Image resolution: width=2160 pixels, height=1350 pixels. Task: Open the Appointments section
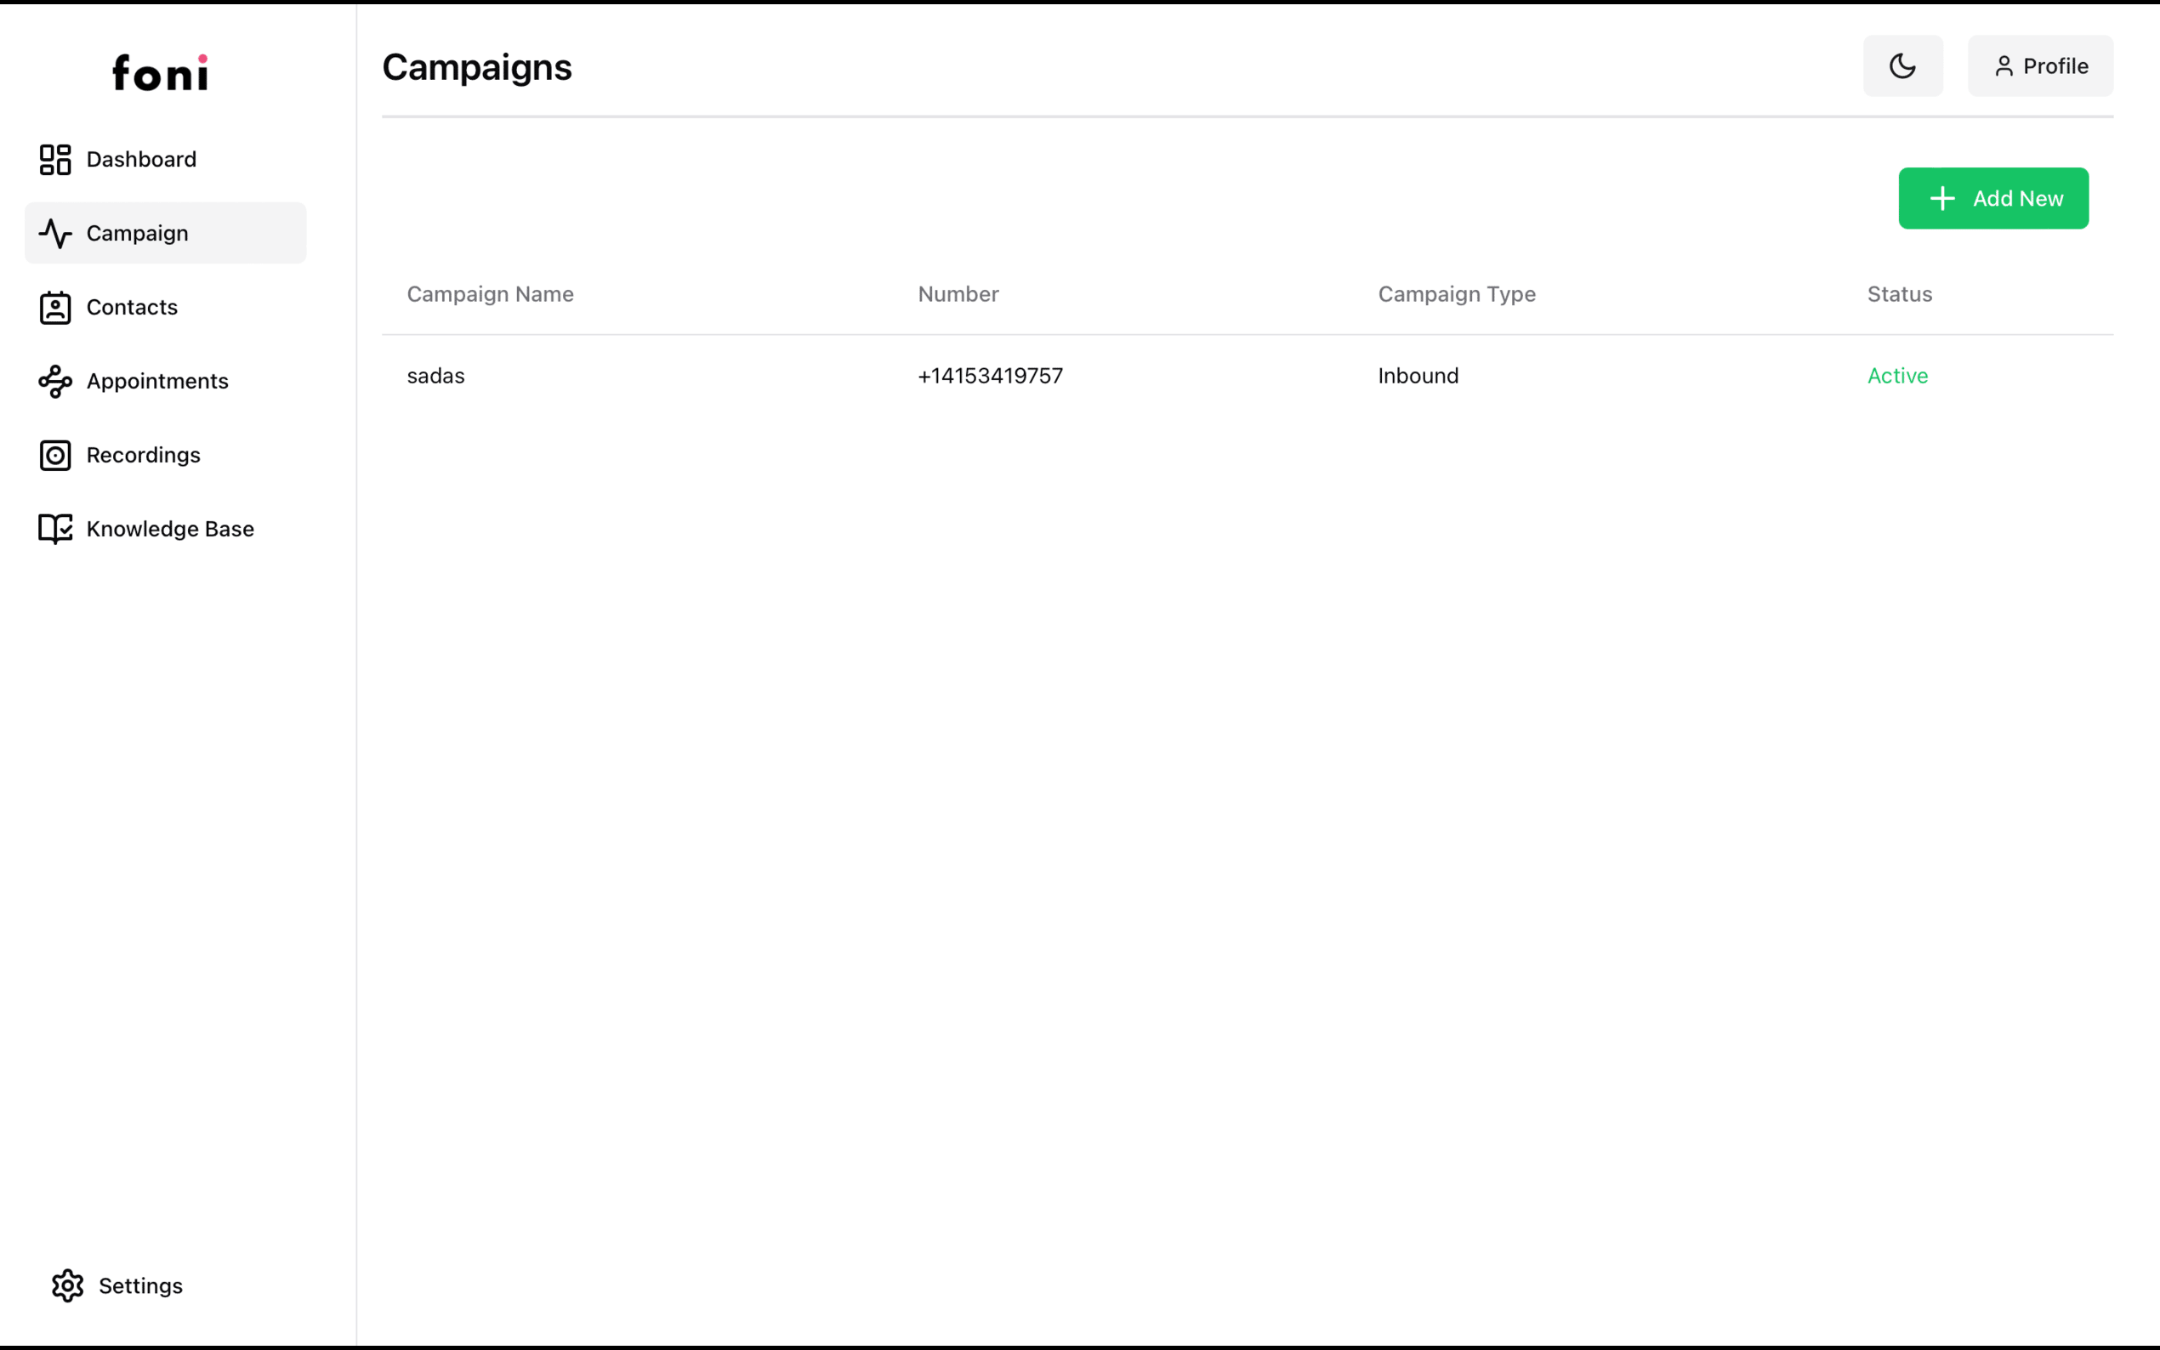click(x=157, y=381)
